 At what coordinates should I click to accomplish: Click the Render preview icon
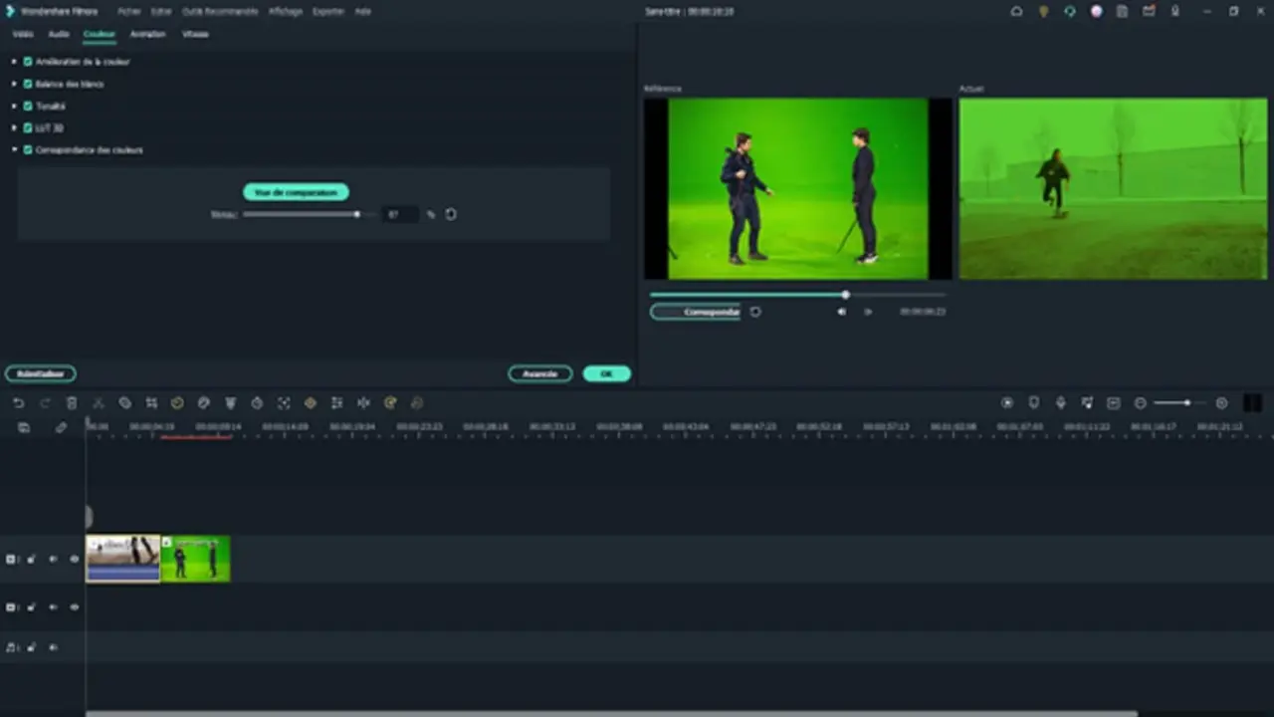(x=1007, y=403)
